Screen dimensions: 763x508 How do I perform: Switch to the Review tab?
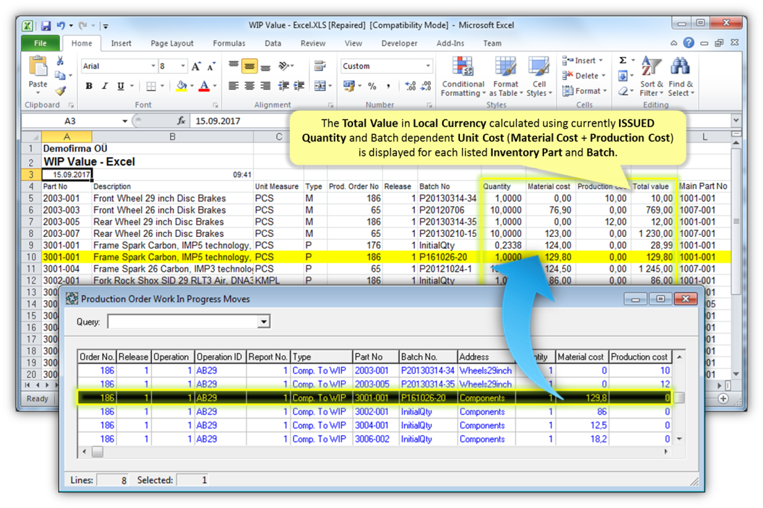(x=313, y=43)
